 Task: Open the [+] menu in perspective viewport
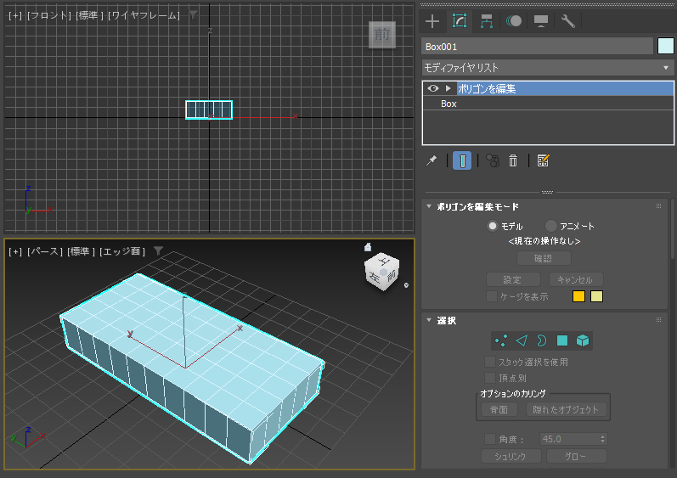click(x=15, y=251)
